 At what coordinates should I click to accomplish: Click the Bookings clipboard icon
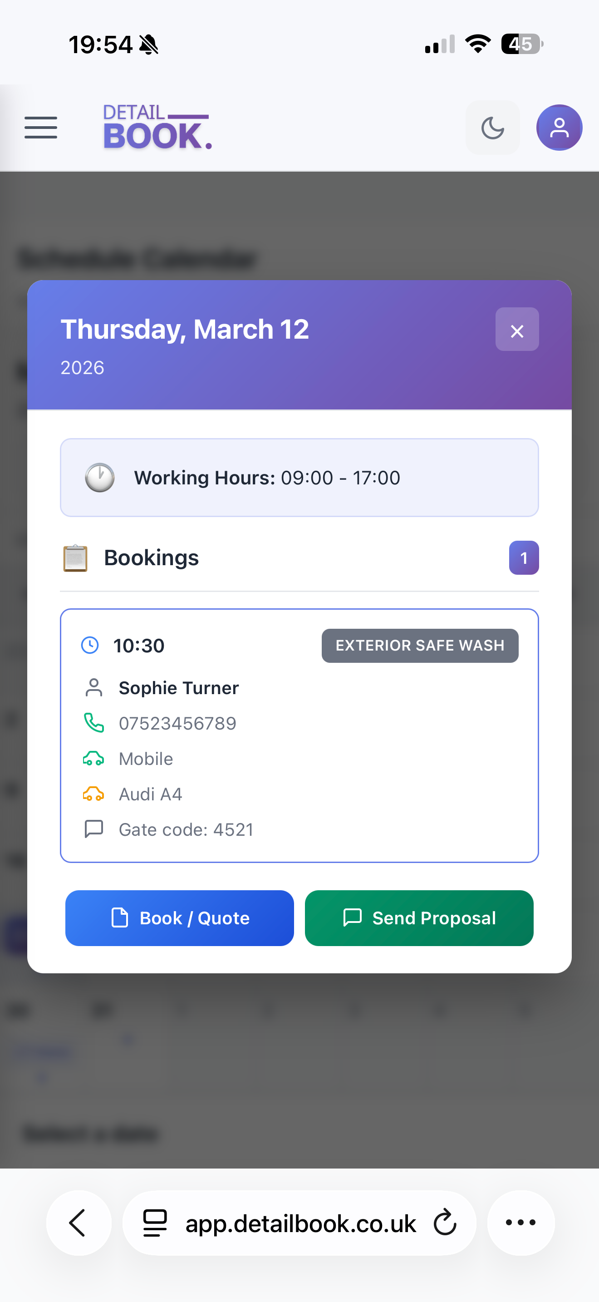pyautogui.click(x=75, y=558)
